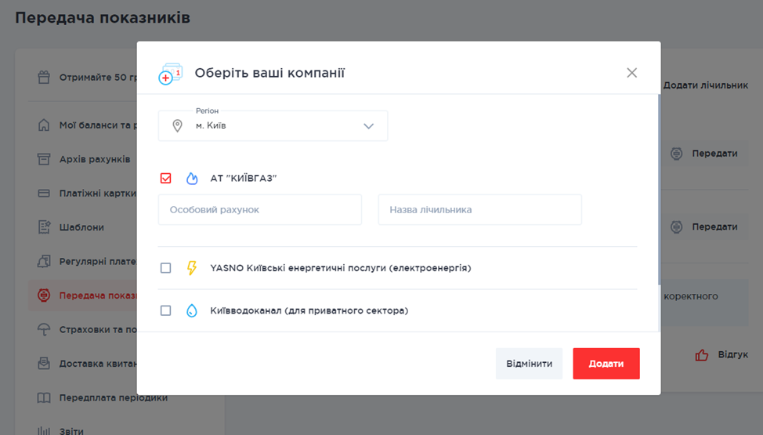The width and height of the screenshot is (763, 435).
Task: Click the templates icon next to Шаблони
Action: click(44, 227)
